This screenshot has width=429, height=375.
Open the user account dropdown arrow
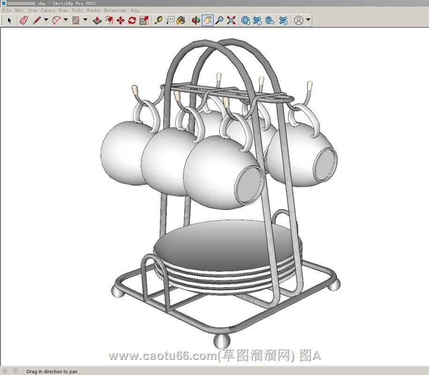(308, 20)
